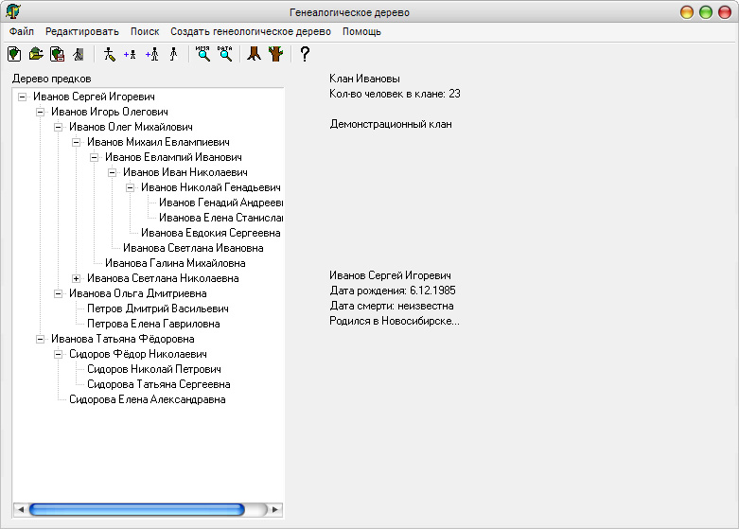Click the search by date magnifier icon
This screenshot has width=739, height=529.
tap(224, 54)
